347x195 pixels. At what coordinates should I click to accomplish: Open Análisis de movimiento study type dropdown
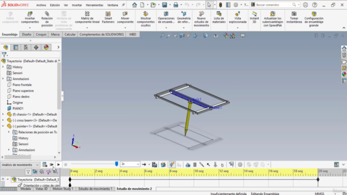(x=20, y=165)
